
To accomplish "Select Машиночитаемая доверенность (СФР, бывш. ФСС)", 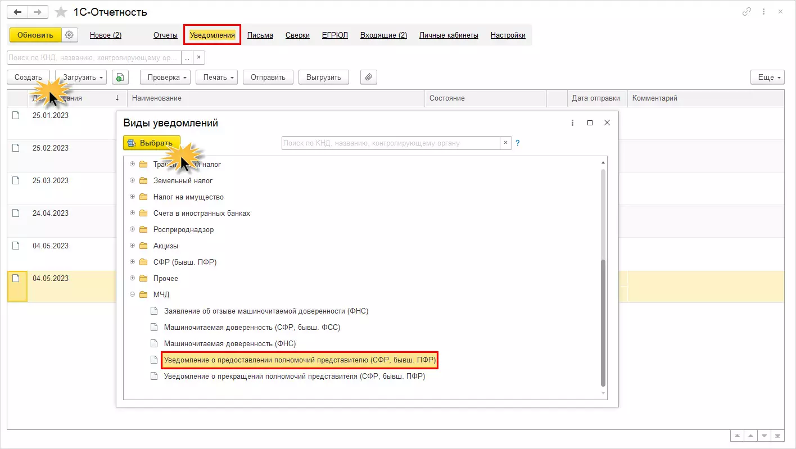I will point(252,327).
